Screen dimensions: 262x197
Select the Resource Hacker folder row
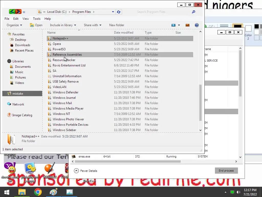(120, 60)
